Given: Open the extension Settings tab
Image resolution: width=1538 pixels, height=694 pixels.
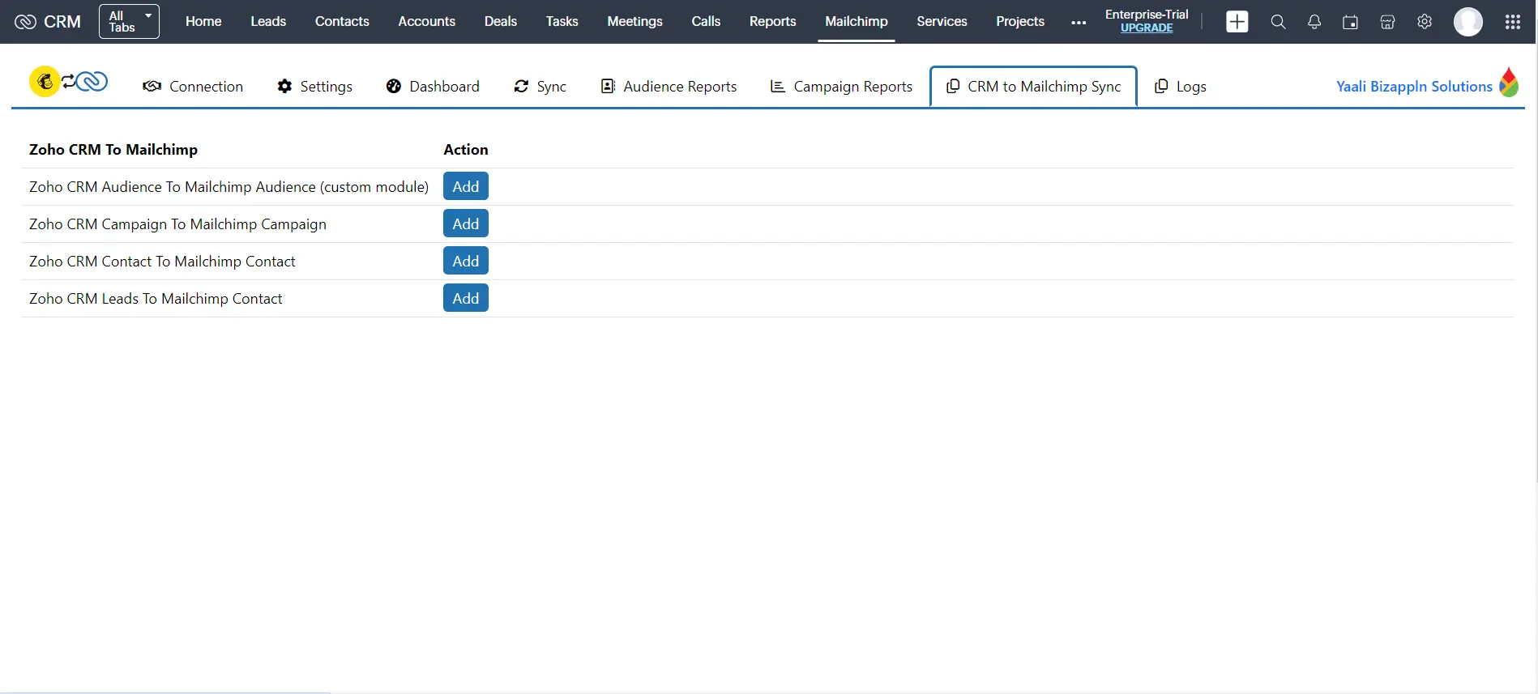Looking at the screenshot, I should [314, 87].
